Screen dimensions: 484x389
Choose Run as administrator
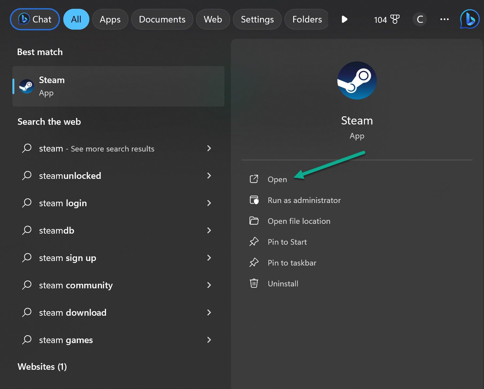pyautogui.click(x=304, y=200)
